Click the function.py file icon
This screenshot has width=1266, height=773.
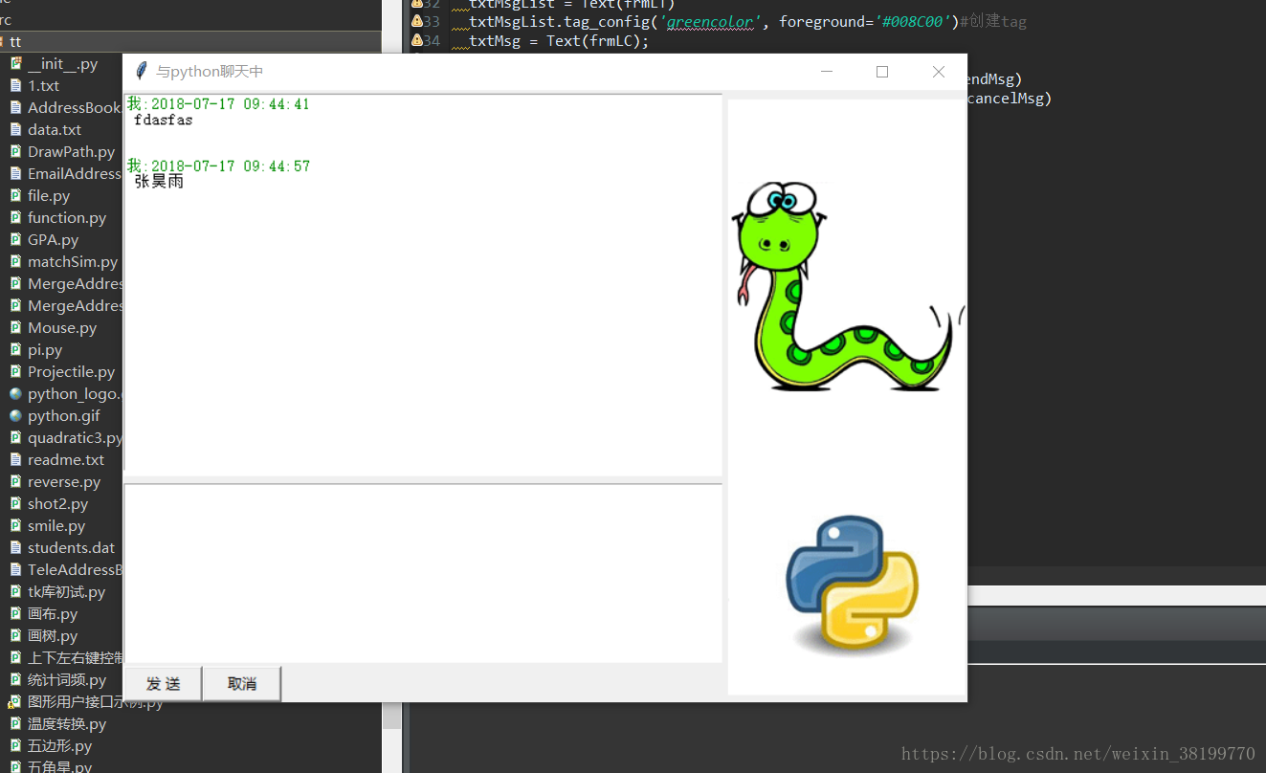[15, 217]
